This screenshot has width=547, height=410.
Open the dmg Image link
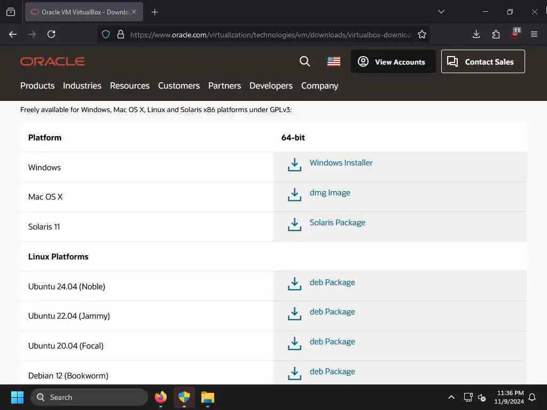330,193
